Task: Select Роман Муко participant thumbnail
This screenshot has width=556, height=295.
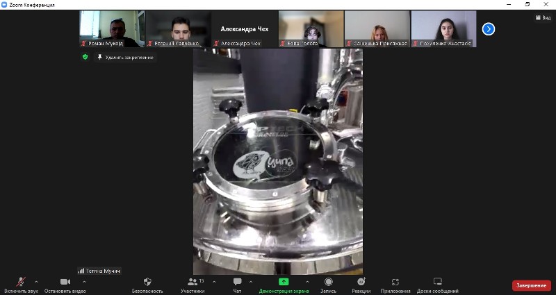Action: (x=112, y=28)
